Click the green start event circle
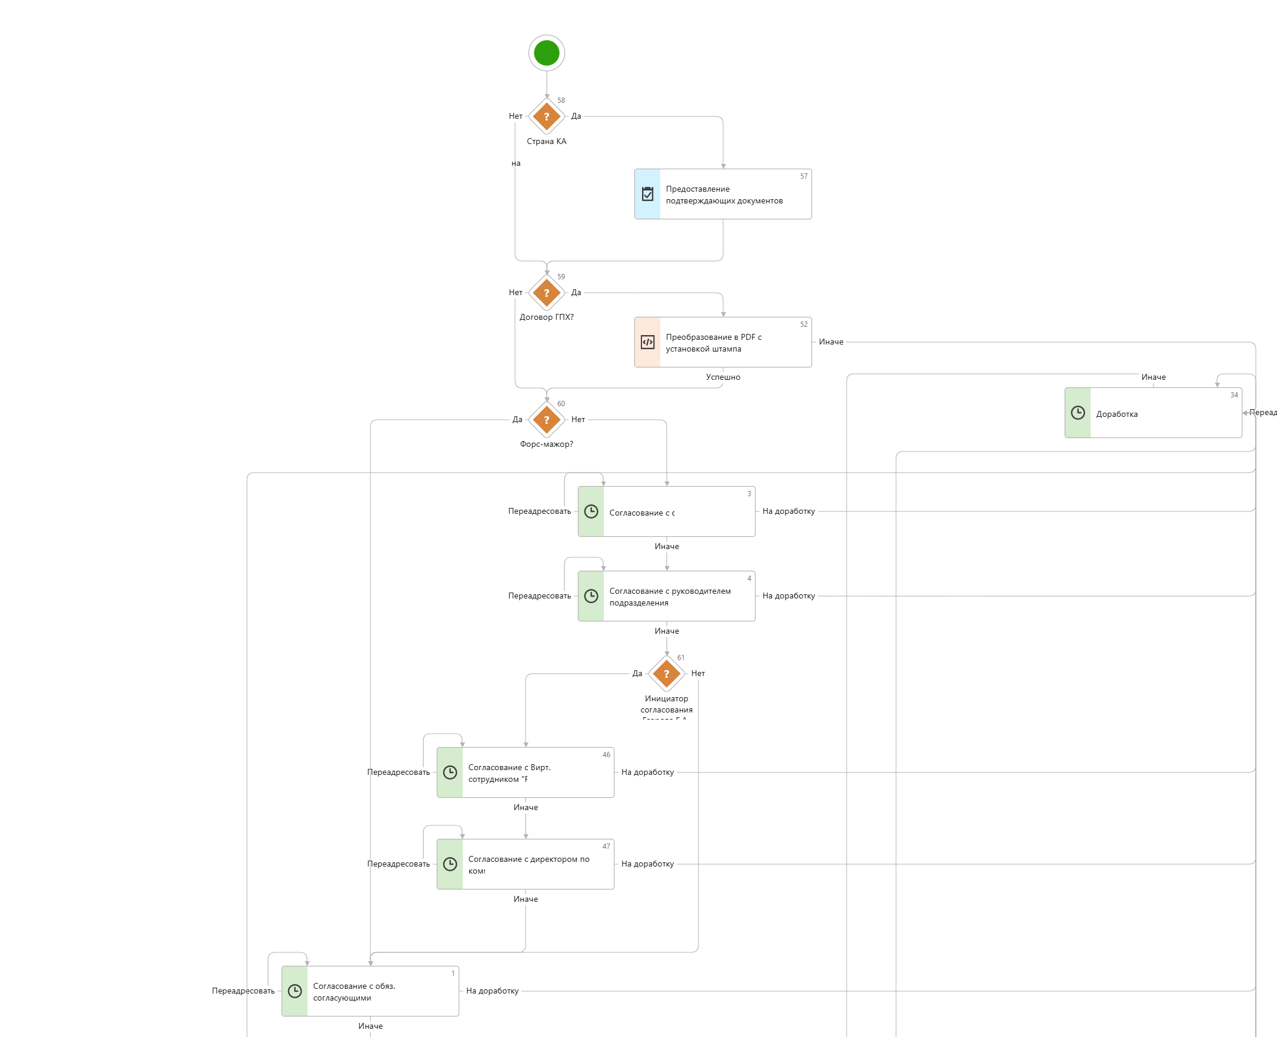The image size is (1277, 1037). pyautogui.click(x=546, y=52)
